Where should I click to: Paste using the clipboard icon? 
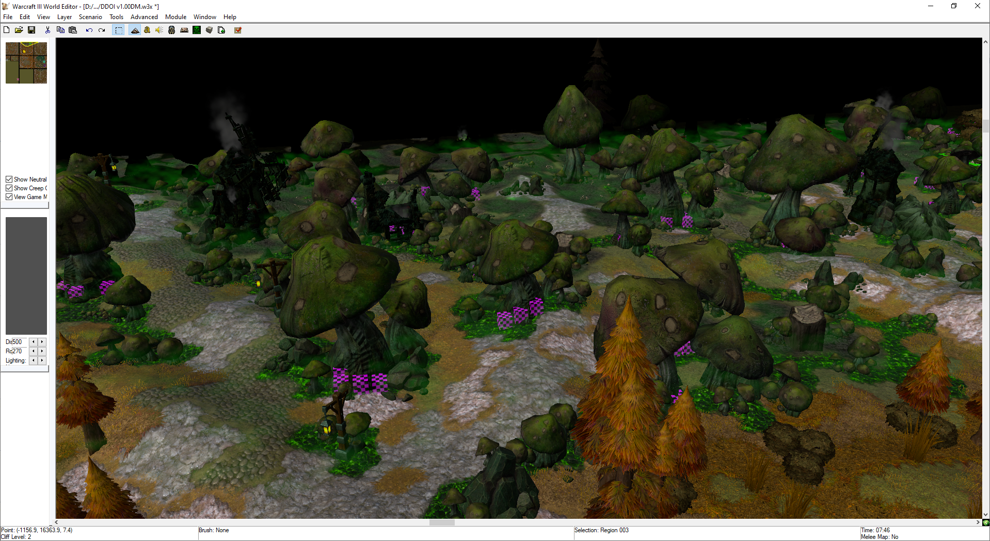(73, 30)
